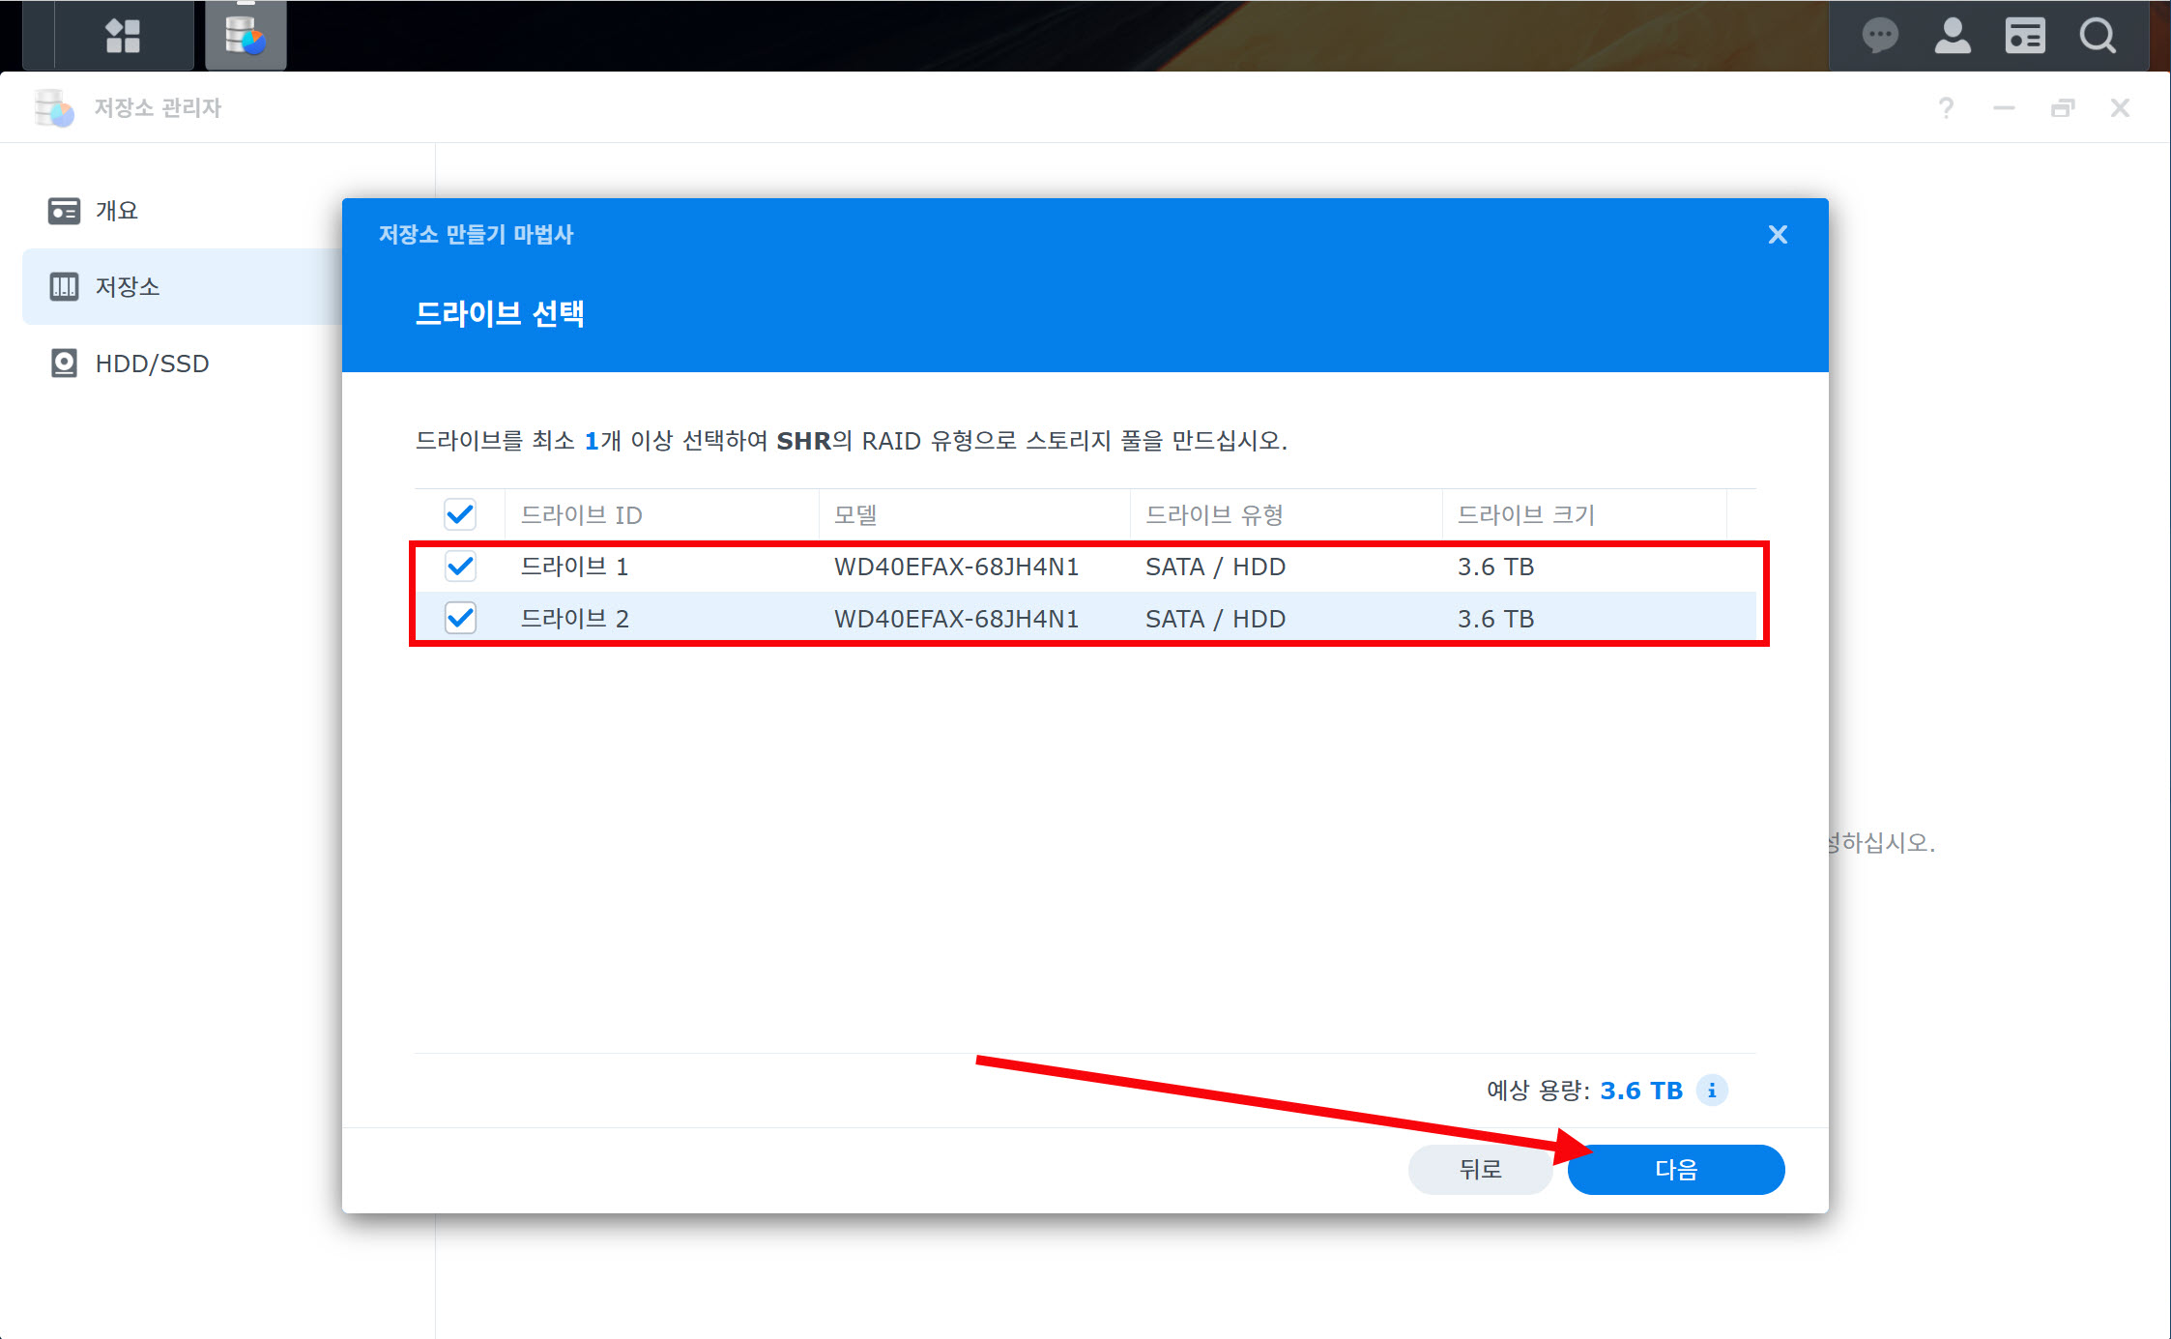
Task: Select the 개요 sidebar item
Action: 116,211
